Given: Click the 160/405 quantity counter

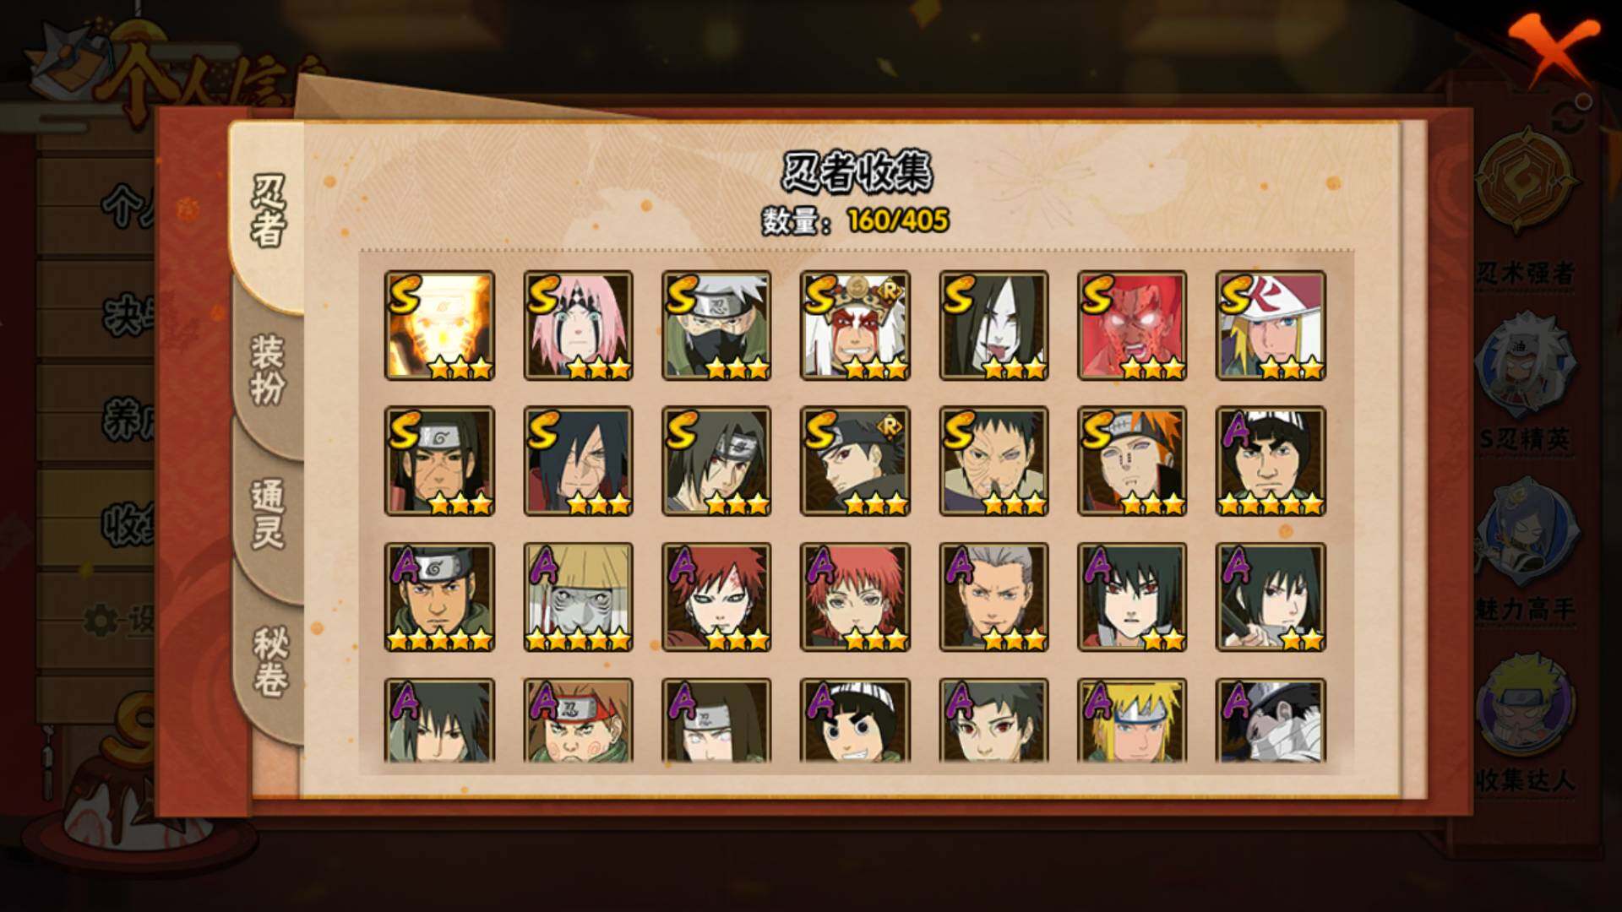Looking at the screenshot, I should [x=898, y=220].
